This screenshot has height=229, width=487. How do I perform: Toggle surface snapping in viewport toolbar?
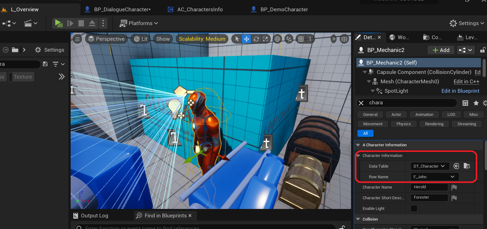tap(289, 39)
